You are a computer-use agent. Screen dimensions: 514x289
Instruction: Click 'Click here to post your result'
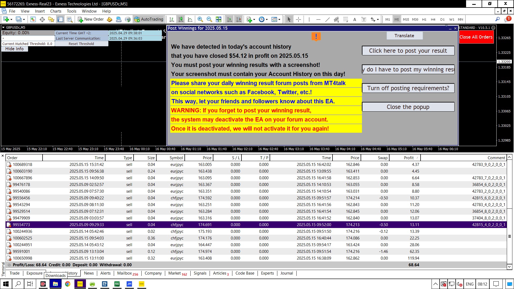(x=408, y=51)
